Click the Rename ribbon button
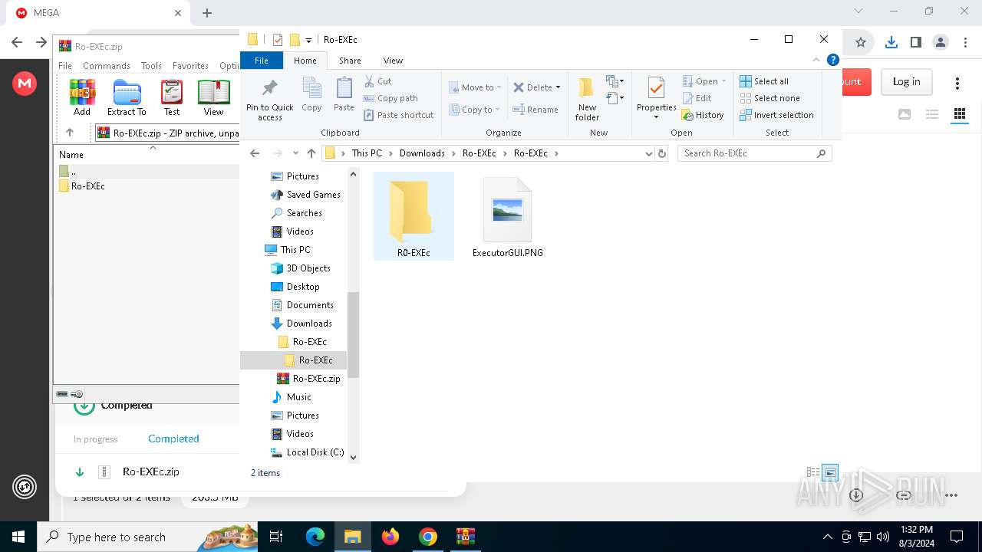The width and height of the screenshot is (982, 552). click(x=535, y=110)
